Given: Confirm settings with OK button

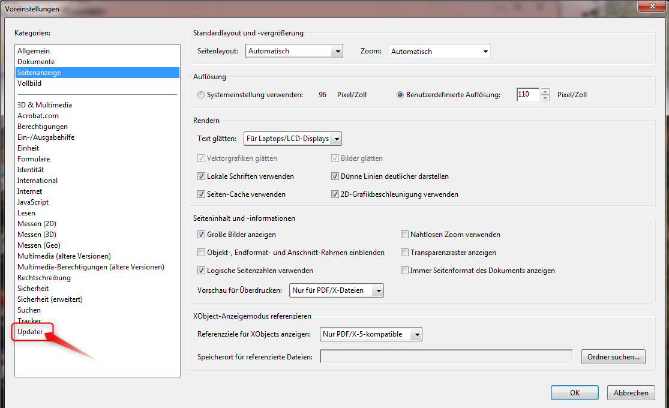Looking at the screenshot, I should tap(574, 392).
